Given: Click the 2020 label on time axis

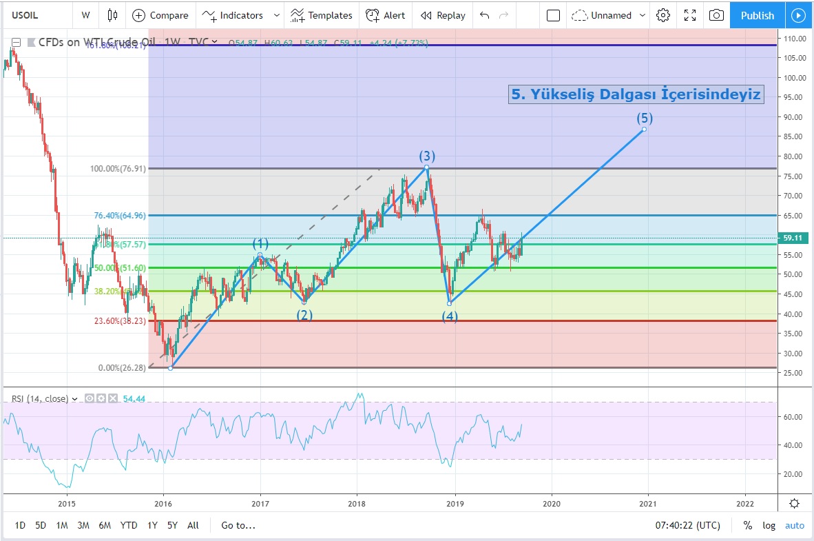Looking at the screenshot, I should (552, 504).
